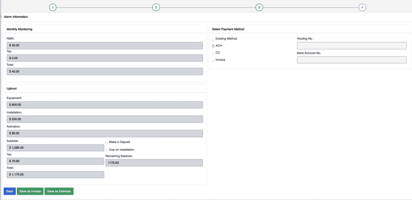Click Equipment $ 800.00 field
Screen dimensions: 412x200
tap(105, 105)
